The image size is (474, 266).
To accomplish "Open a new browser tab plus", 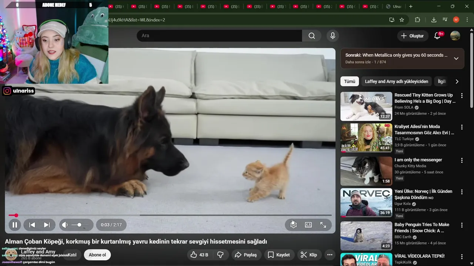I will pyautogui.click(x=410, y=6).
